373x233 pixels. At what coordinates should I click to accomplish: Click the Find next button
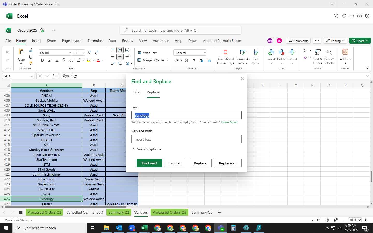tap(149, 163)
